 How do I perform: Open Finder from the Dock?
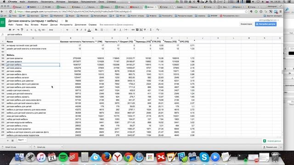[19, 157]
